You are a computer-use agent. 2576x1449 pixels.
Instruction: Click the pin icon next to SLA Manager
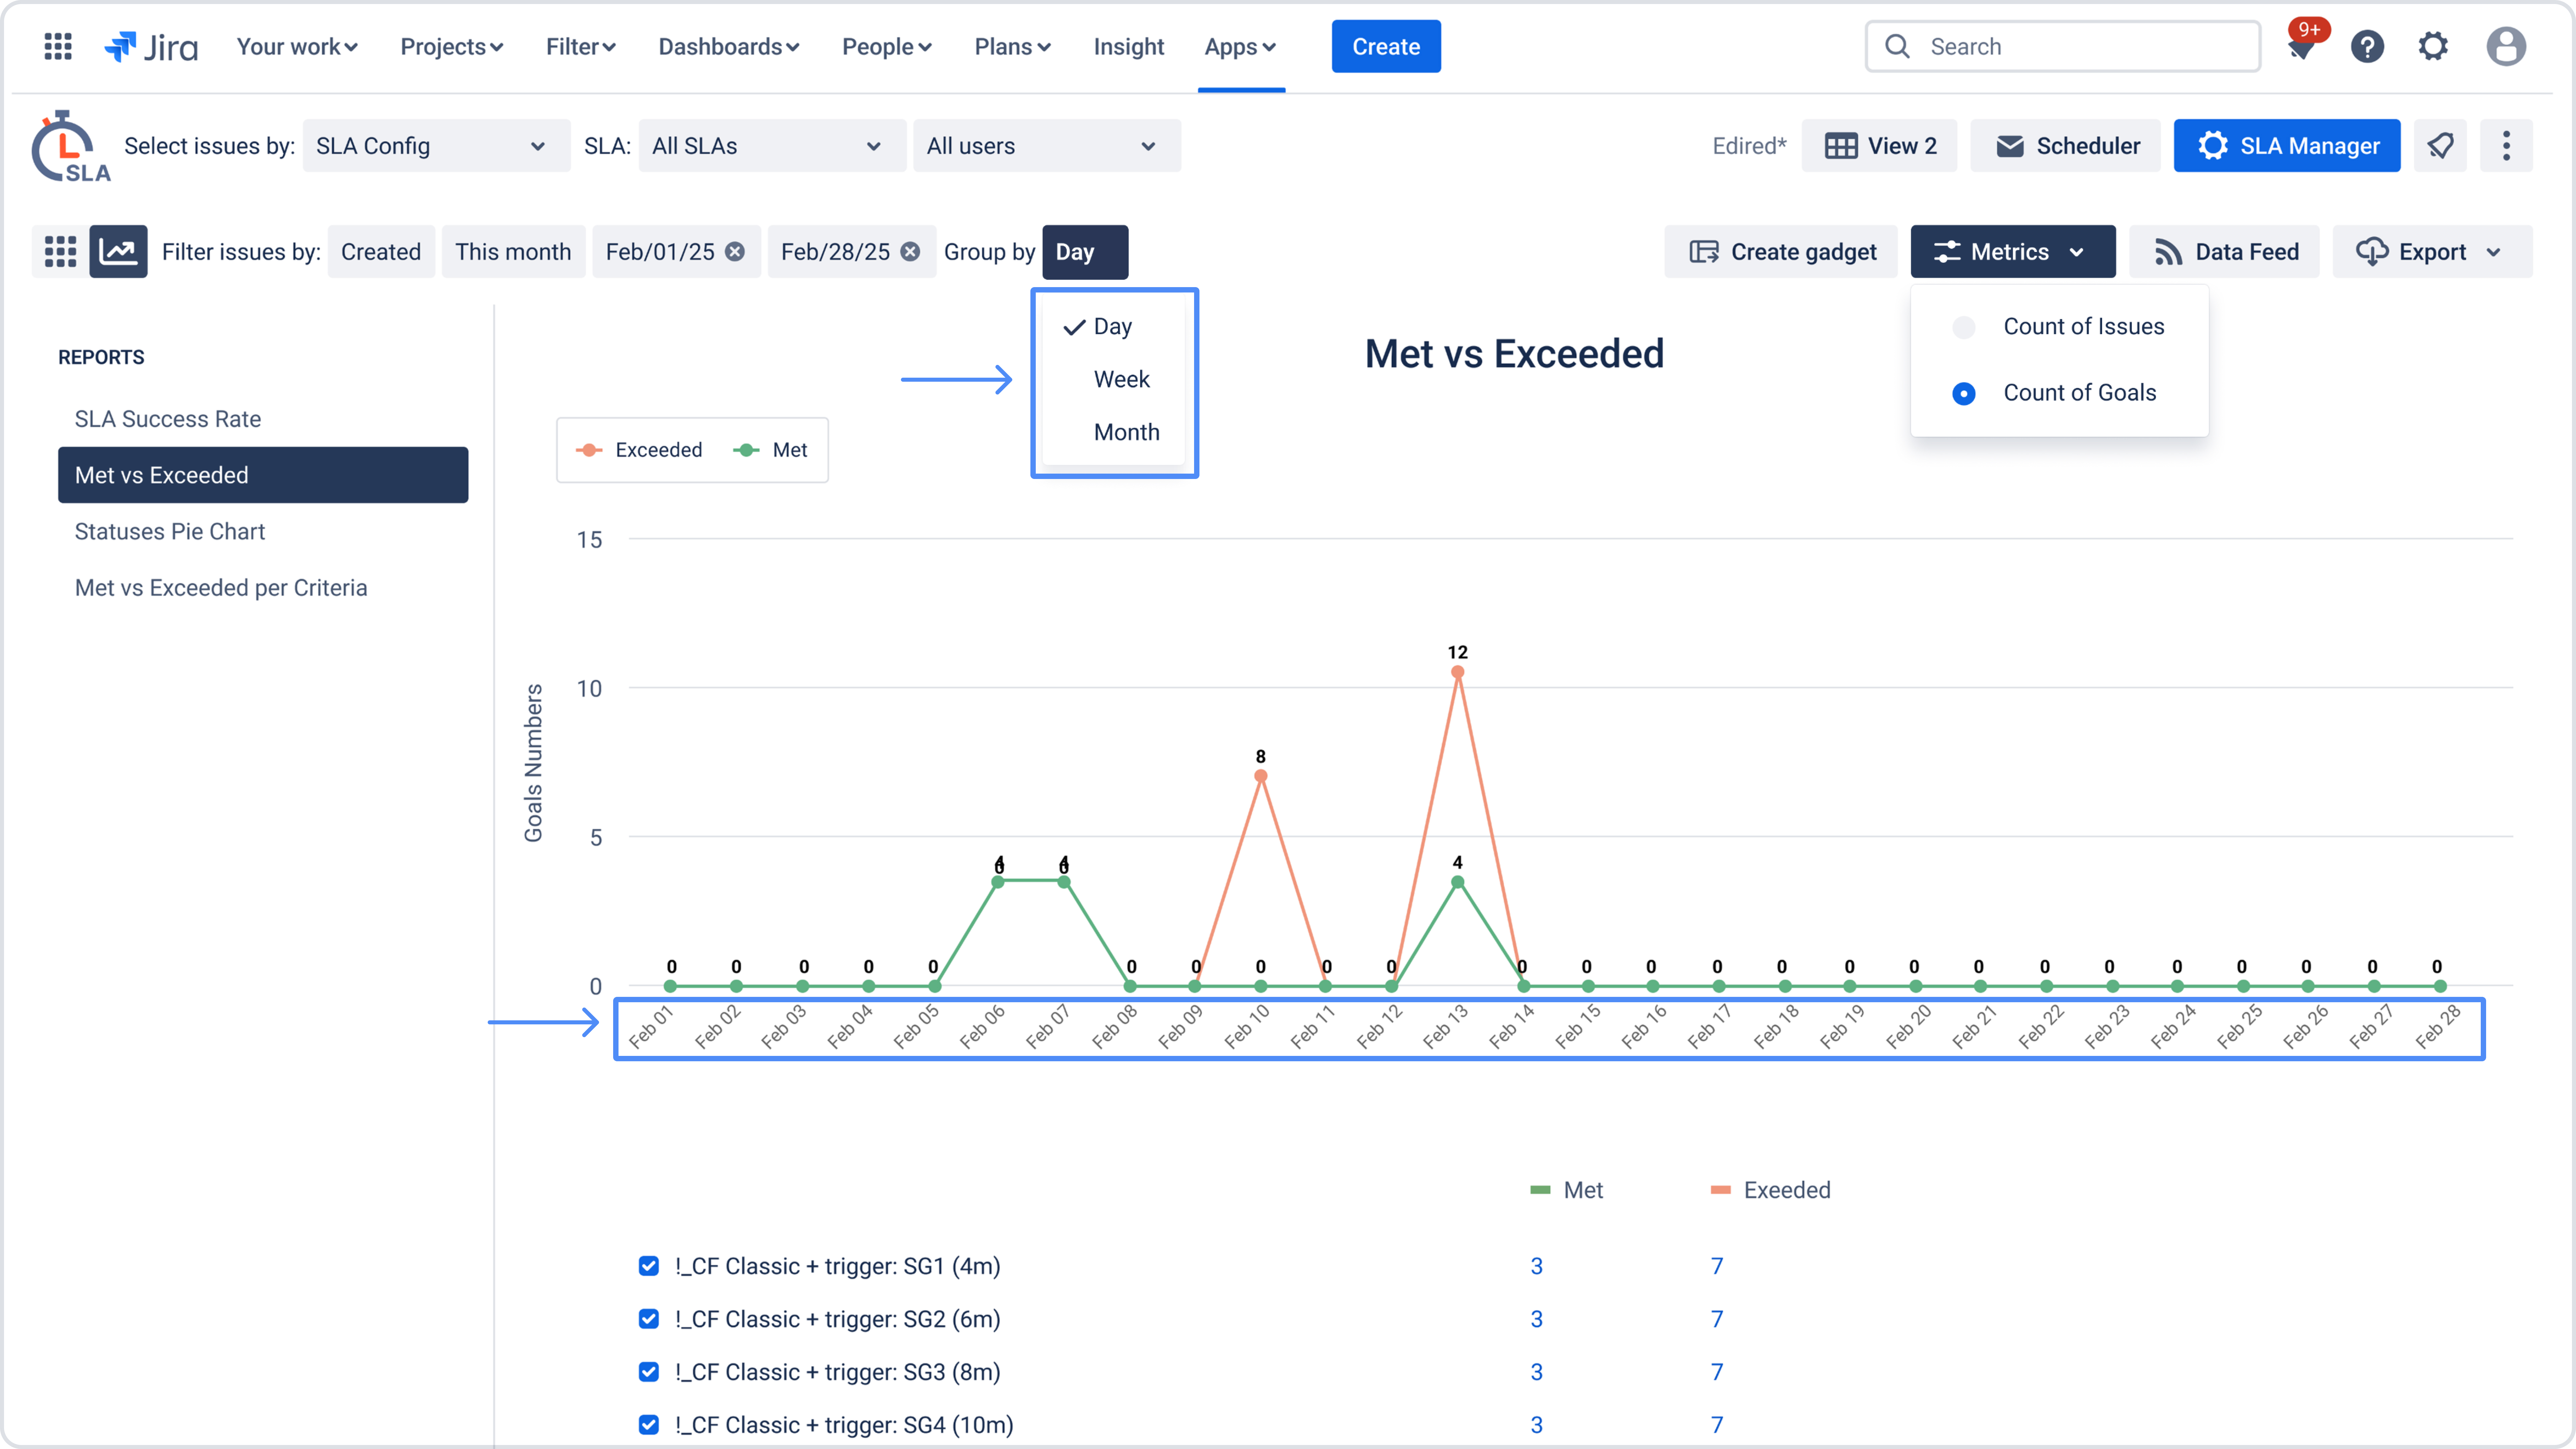(2440, 146)
